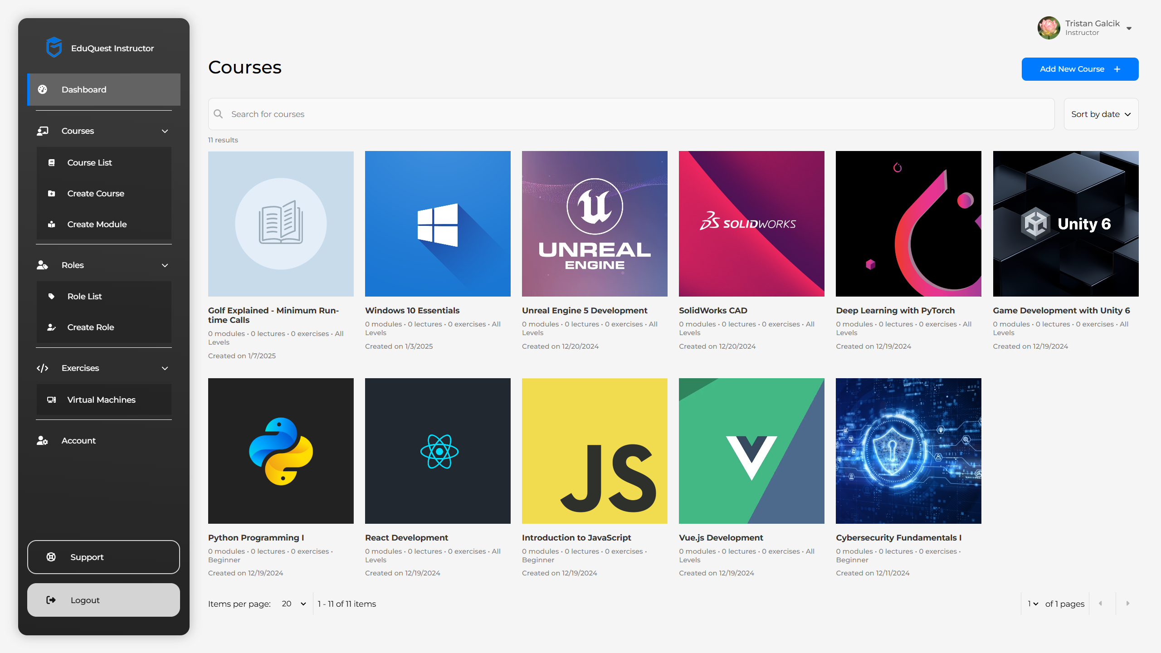Open SolidWorks CAD course title
This screenshot has height=653, width=1161.
click(x=713, y=310)
